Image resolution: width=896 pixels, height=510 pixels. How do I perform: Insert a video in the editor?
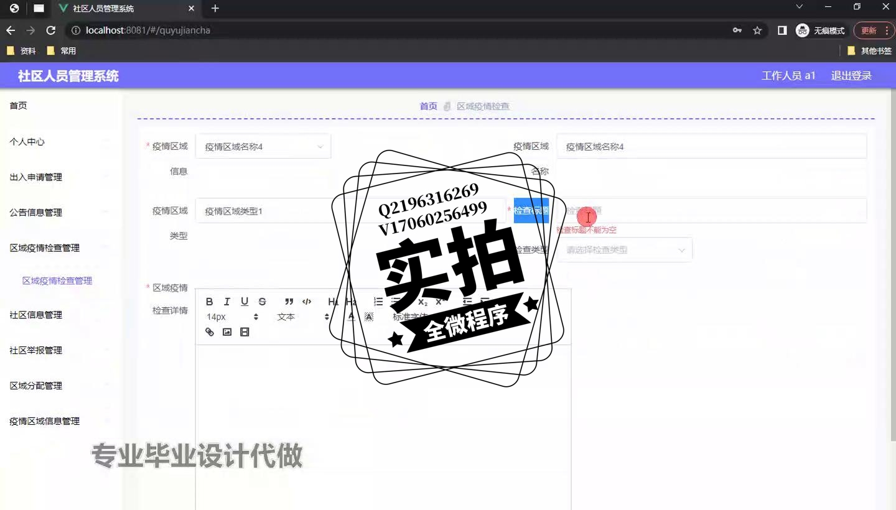coord(245,332)
